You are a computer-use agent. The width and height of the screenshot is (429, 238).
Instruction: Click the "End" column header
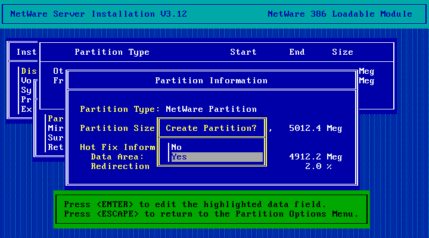click(297, 52)
